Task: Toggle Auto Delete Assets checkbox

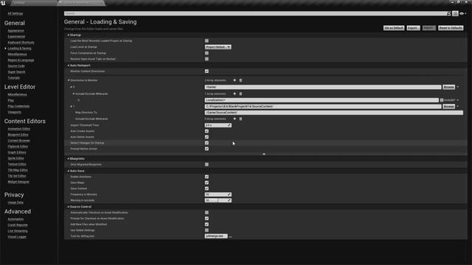Action: pos(206,137)
